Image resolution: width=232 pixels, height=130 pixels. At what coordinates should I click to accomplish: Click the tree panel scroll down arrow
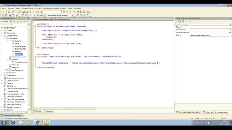point(29,110)
